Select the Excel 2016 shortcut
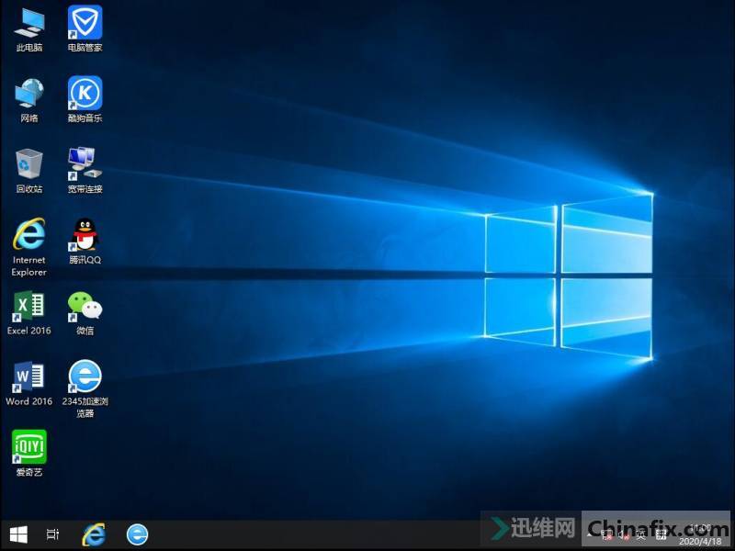Screen dimensions: 735x551 point(29,313)
